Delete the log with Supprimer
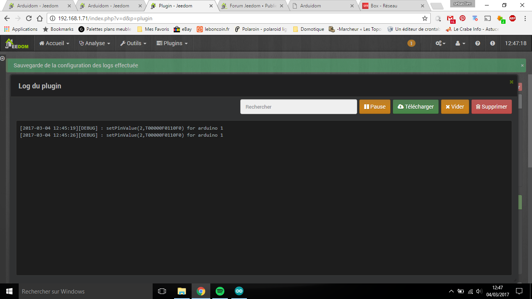The height and width of the screenshot is (299, 532). (x=491, y=107)
